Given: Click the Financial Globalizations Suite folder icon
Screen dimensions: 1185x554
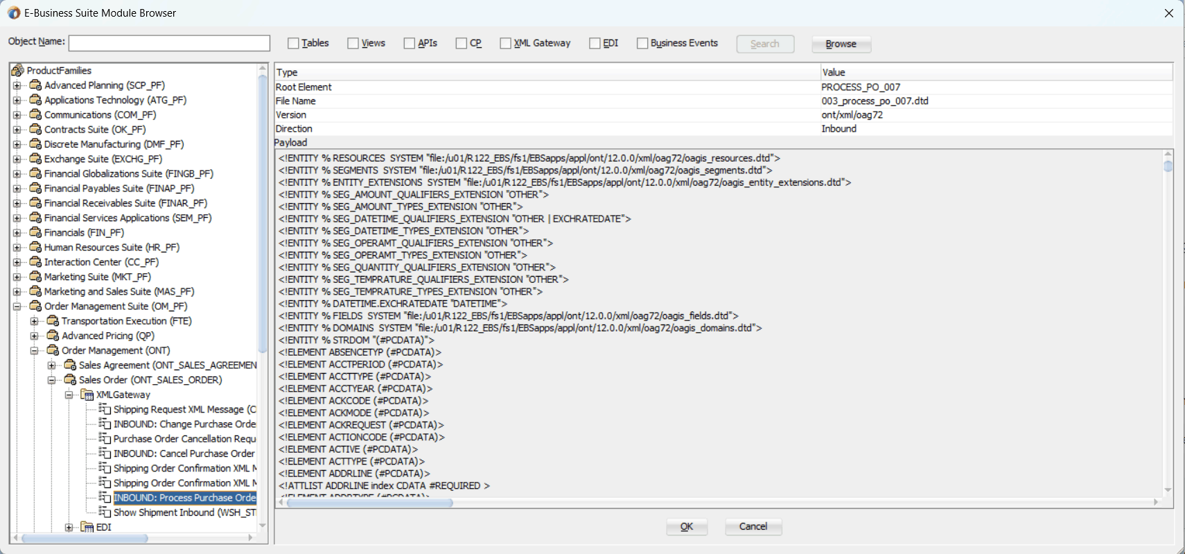Looking at the screenshot, I should pos(35,173).
